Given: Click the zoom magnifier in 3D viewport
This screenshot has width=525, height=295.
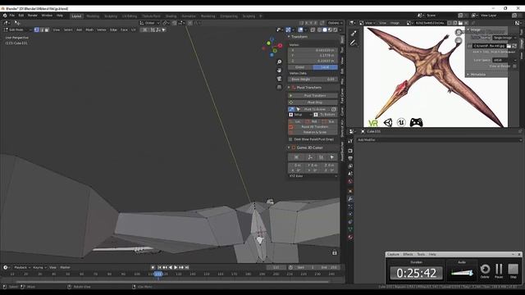Looking at the screenshot, I should click(x=279, y=62).
